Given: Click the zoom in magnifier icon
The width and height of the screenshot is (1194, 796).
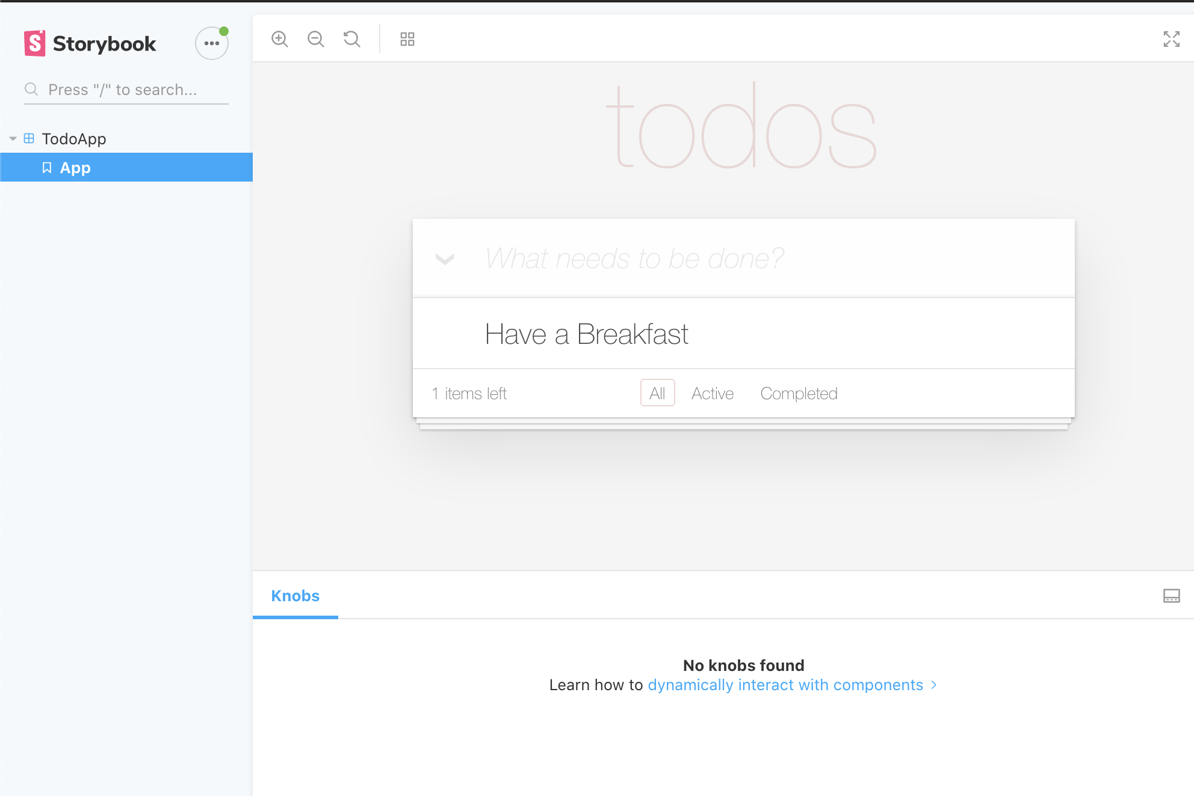Looking at the screenshot, I should coord(280,39).
